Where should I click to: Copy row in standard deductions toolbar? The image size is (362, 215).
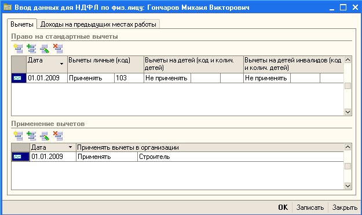pos(31,49)
